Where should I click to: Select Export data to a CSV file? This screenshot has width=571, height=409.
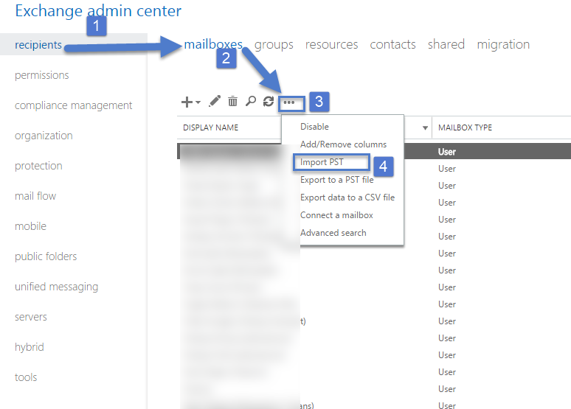point(347,197)
